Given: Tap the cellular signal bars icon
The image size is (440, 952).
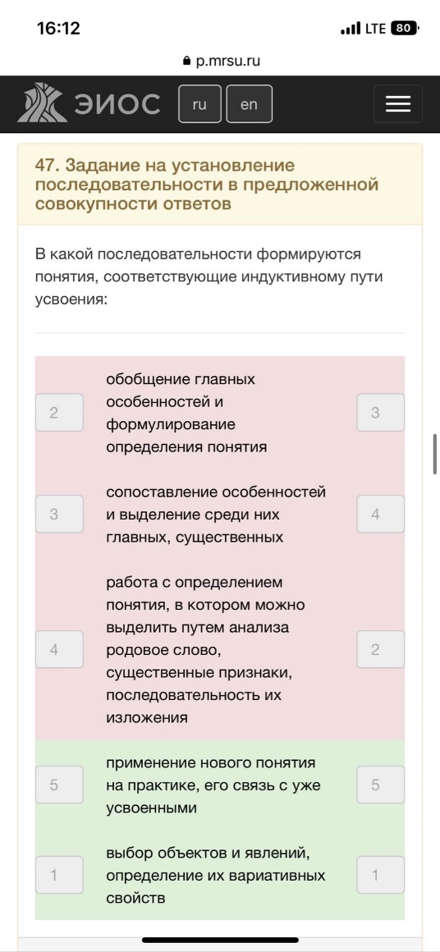Looking at the screenshot, I should coord(351,29).
